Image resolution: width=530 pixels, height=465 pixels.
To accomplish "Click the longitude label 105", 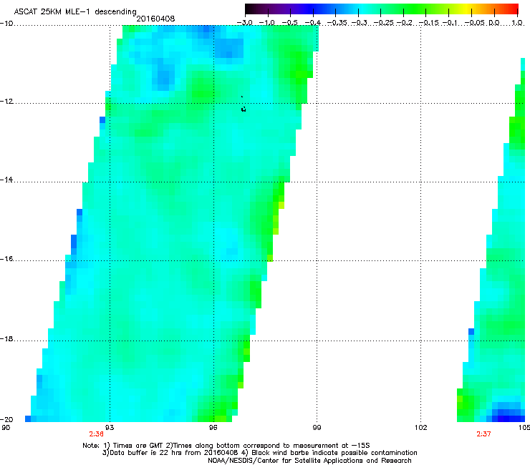I will [524, 428].
